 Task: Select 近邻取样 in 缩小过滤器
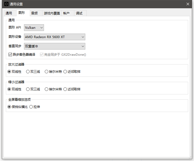click(65, 89)
